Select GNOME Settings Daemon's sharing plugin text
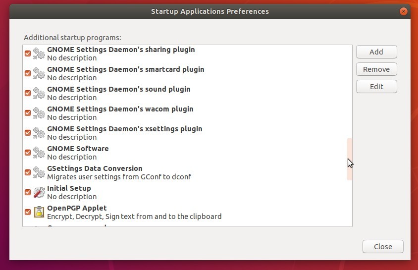418x270 pixels. (121, 50)
